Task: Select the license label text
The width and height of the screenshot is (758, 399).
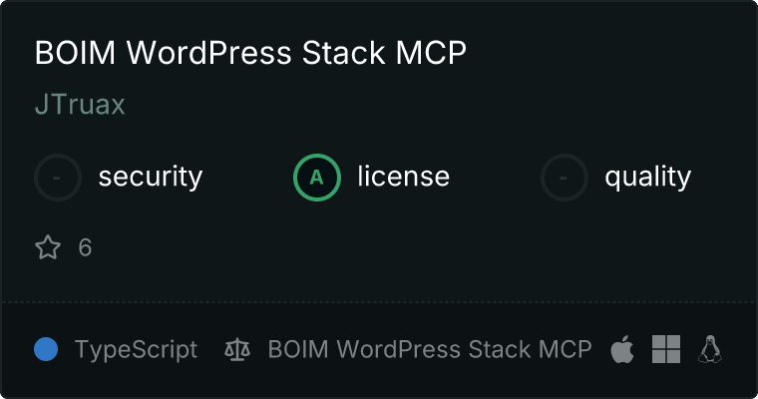Action: click(404, 176)
